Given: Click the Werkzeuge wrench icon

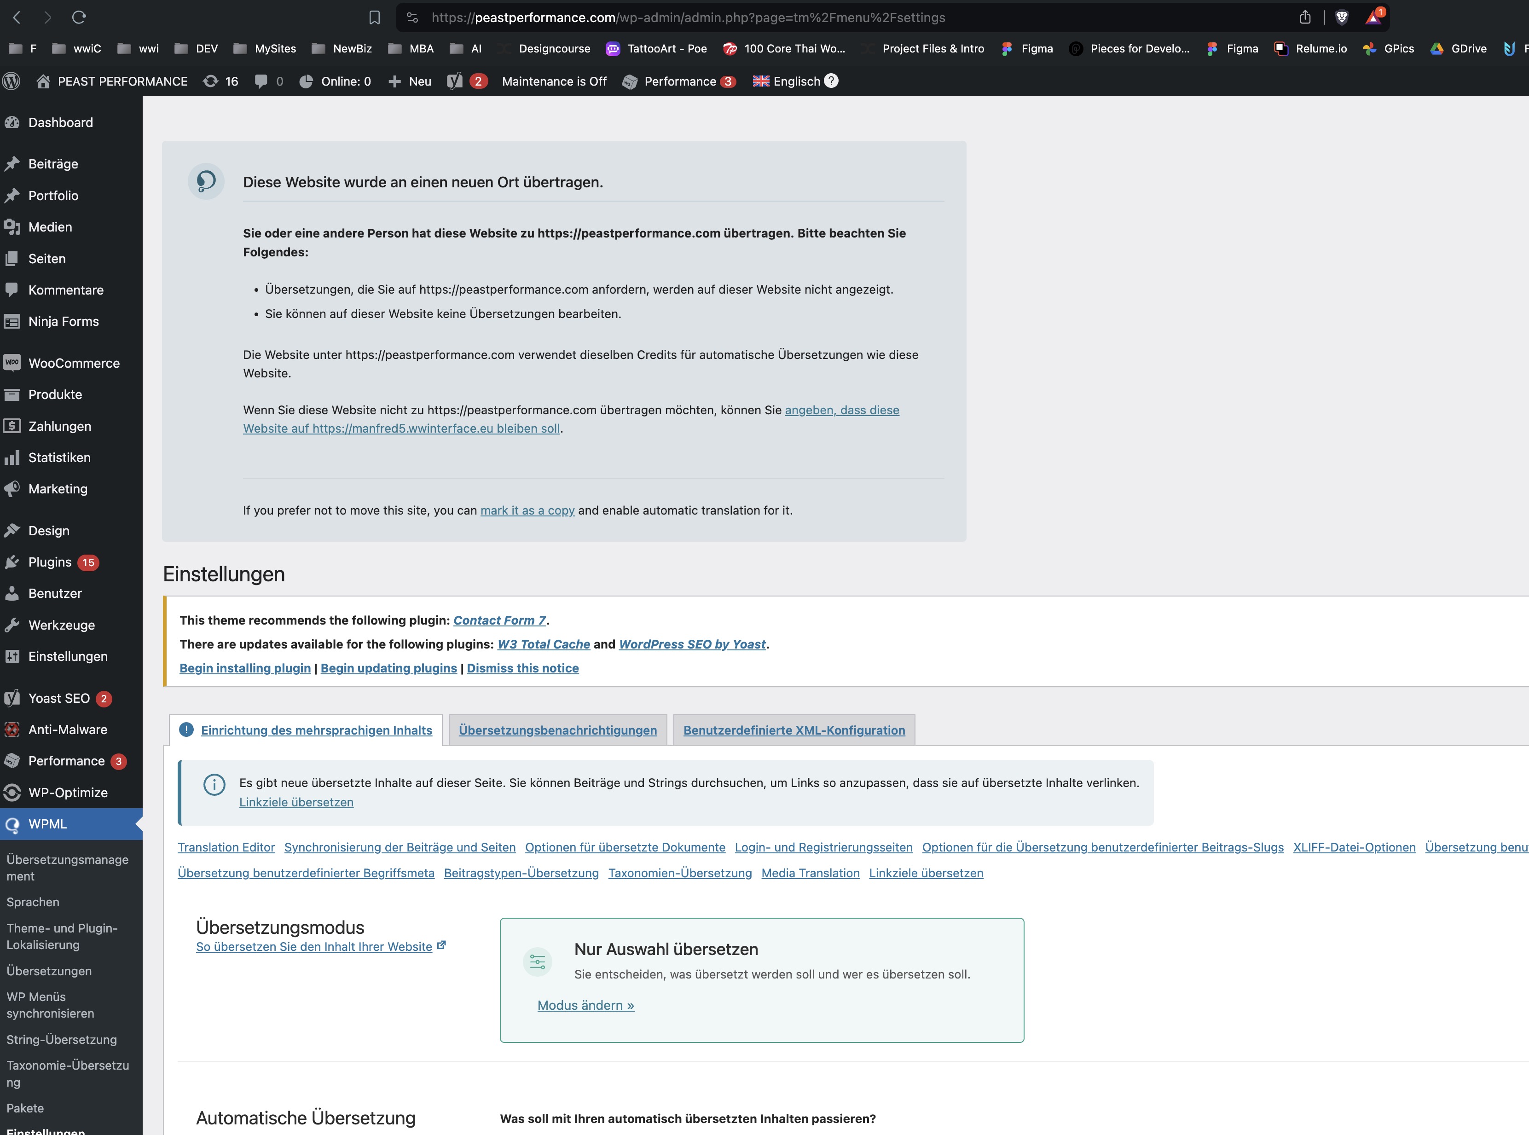Looking at the screenshot, I should (x=12, y=625).
